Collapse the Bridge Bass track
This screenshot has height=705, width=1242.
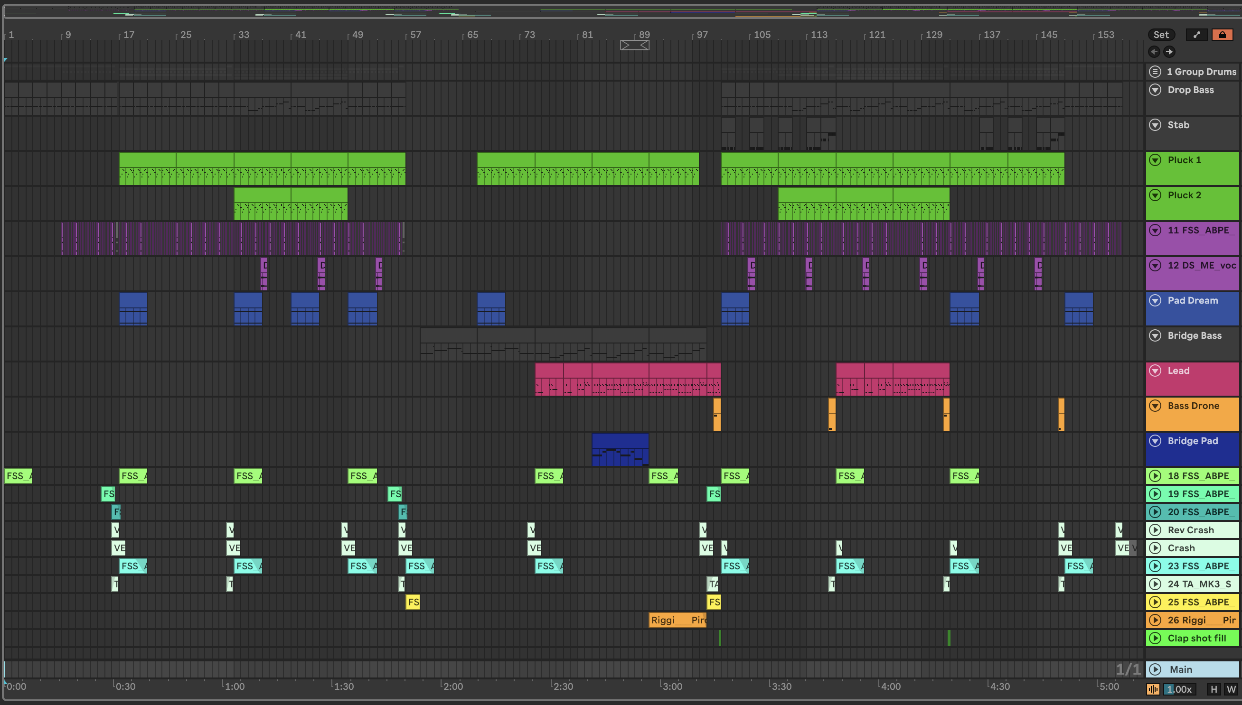pos(1155,335)
